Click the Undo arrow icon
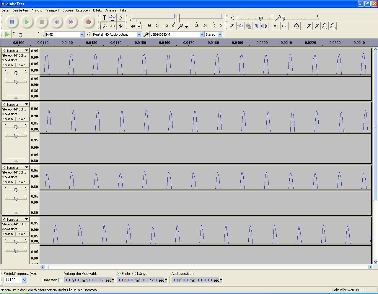This screenshot has height=294, width=378. click(276, 26)
